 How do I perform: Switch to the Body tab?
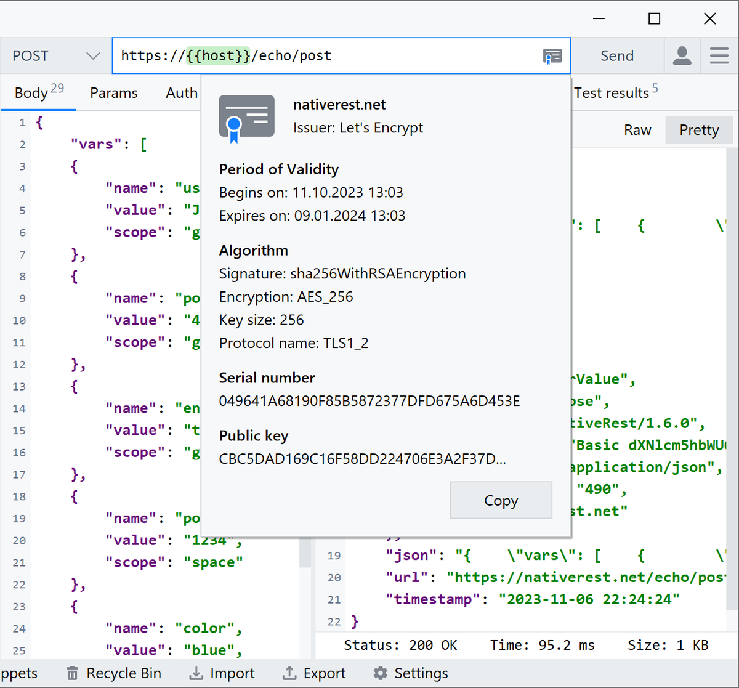[x=38, y=92]
